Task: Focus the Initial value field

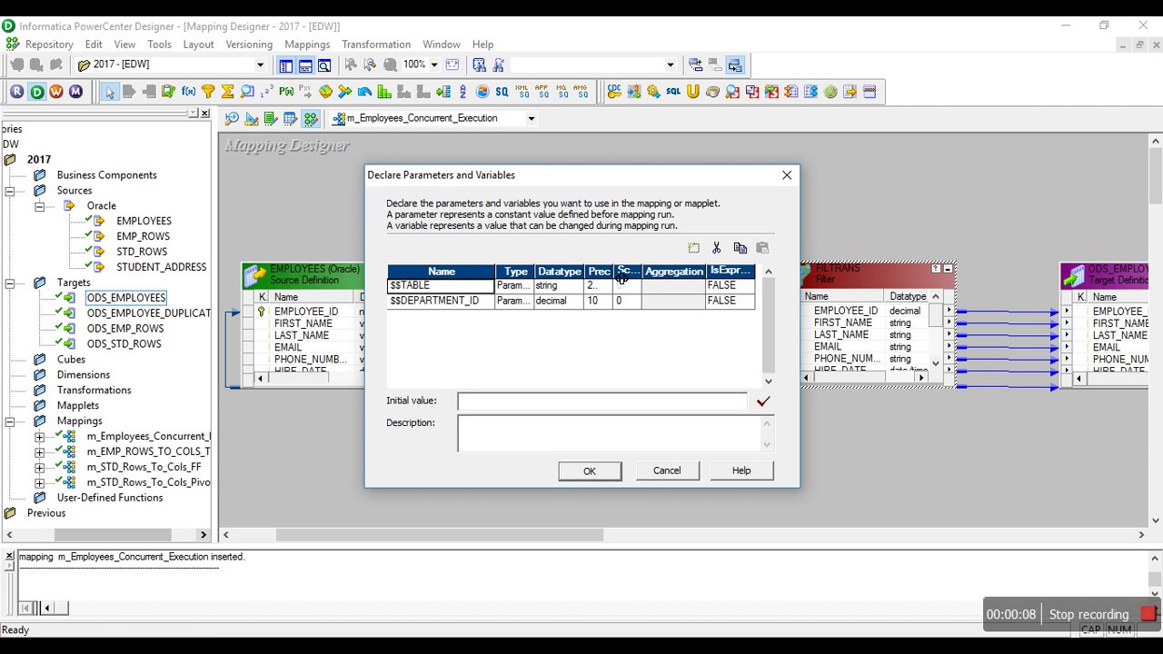Action: pos(602,401)
